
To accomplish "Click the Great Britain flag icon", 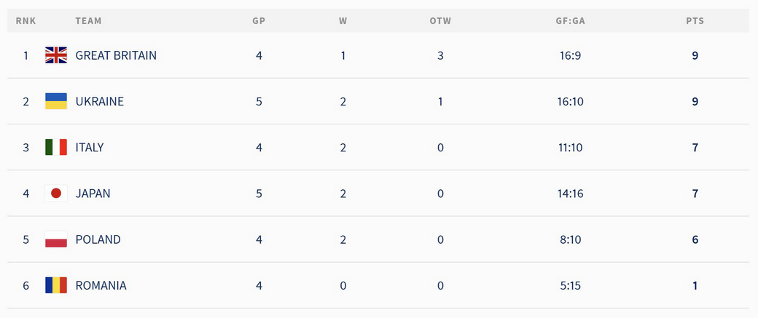I will [56, 55].
